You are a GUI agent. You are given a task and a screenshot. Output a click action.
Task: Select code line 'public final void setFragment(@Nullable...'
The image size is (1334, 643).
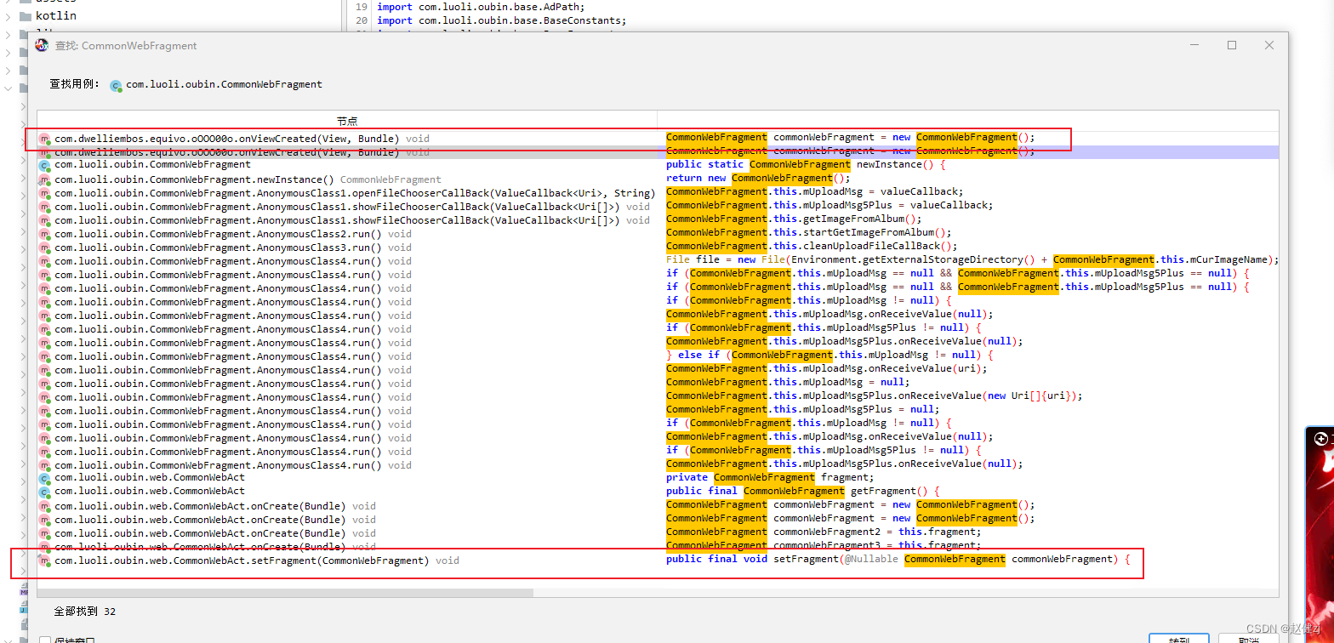pyautogui.click(x=898, y=559)
